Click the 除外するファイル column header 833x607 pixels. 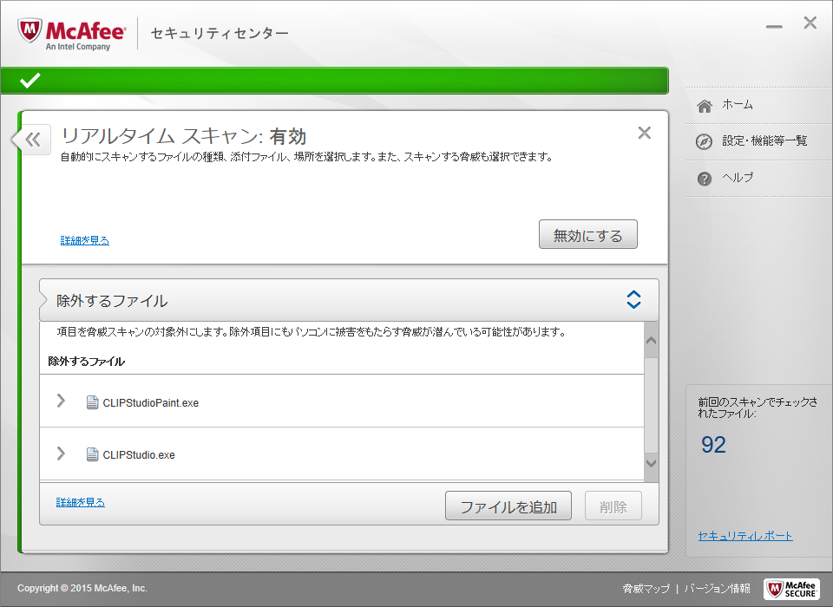87,362
